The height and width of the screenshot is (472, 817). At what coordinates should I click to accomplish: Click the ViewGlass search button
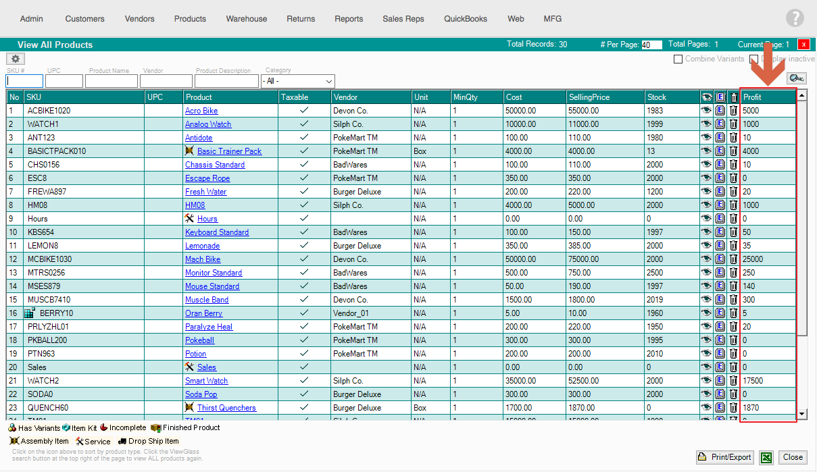point(797,79)
